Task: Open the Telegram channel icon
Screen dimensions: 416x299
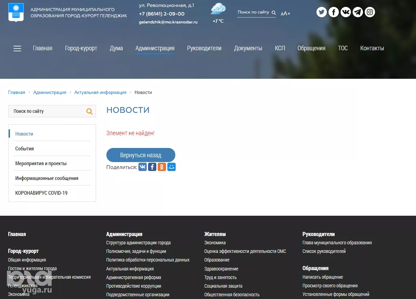Action: click(x=358, y=12)
